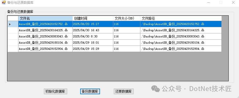Click path cell .\Backup\AssetDB_备份_20250429152904.db

(x=181, y=49)
